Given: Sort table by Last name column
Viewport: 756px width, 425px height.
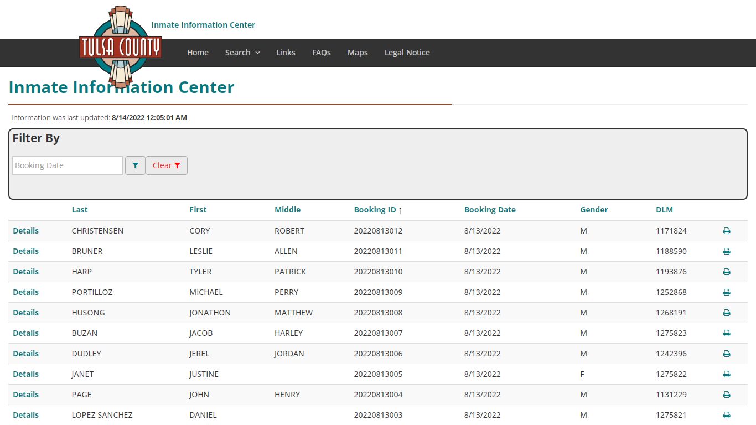Looking at the screenshot, I should click(x=80, y=210).
